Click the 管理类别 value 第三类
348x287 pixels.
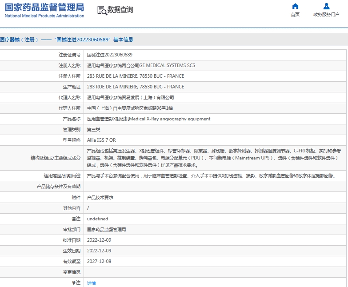93,130
